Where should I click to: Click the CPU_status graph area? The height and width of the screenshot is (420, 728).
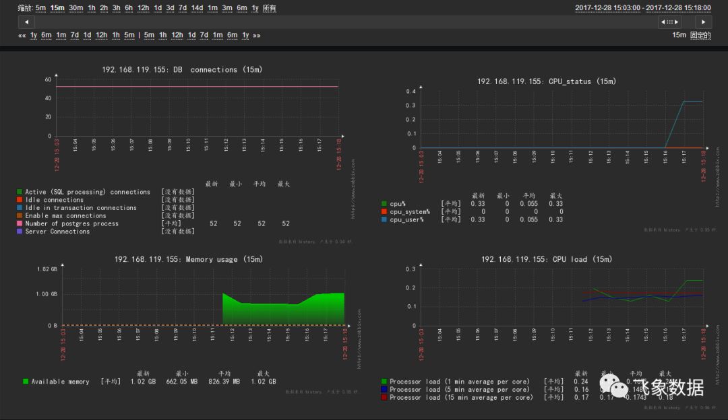[564, 120]
